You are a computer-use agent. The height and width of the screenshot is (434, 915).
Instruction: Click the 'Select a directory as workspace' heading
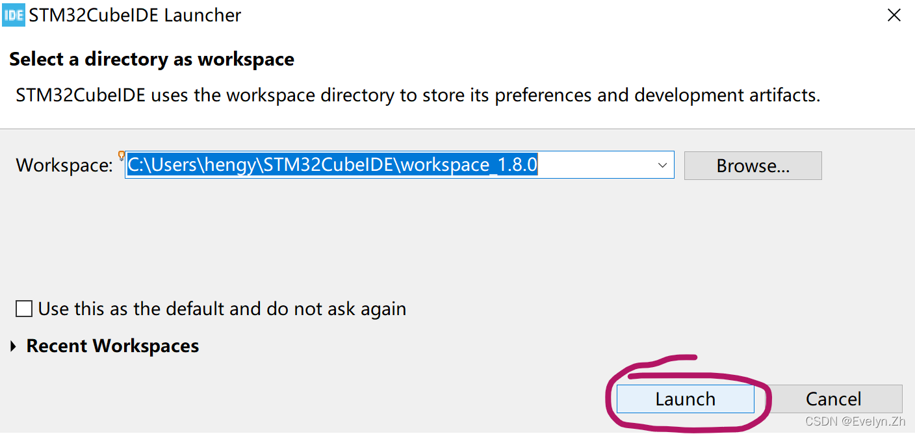coord(151,59)
